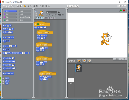Open 左移键 key dropdown in script
The width and height of the screenshot is (129, 100).
click(49, 74)
